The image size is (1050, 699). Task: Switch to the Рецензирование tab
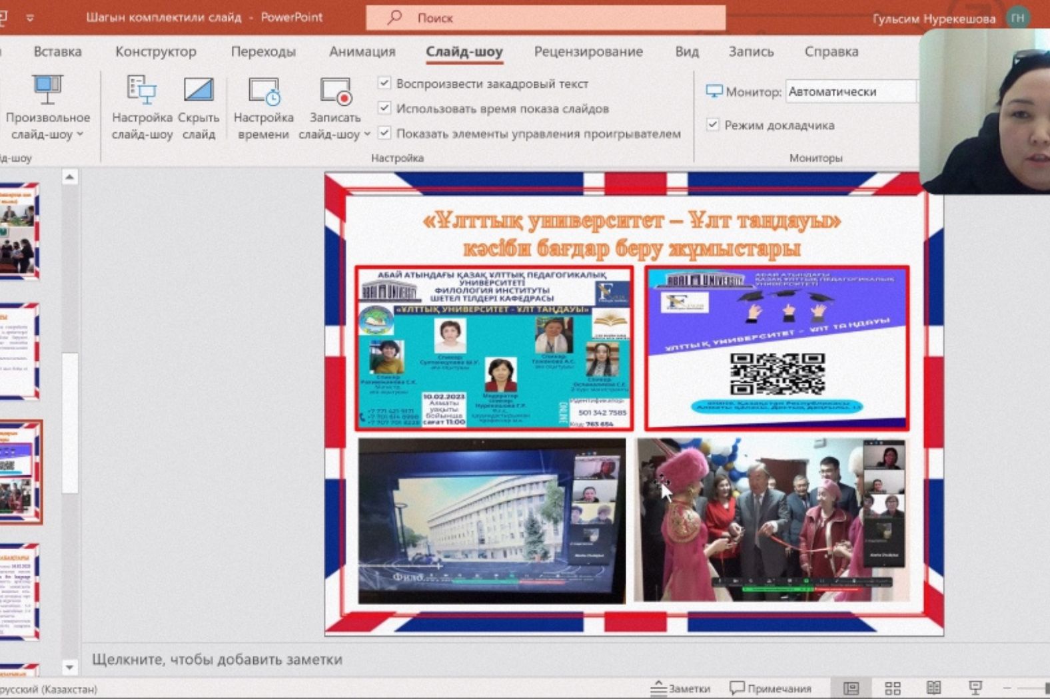click(588, 51)
